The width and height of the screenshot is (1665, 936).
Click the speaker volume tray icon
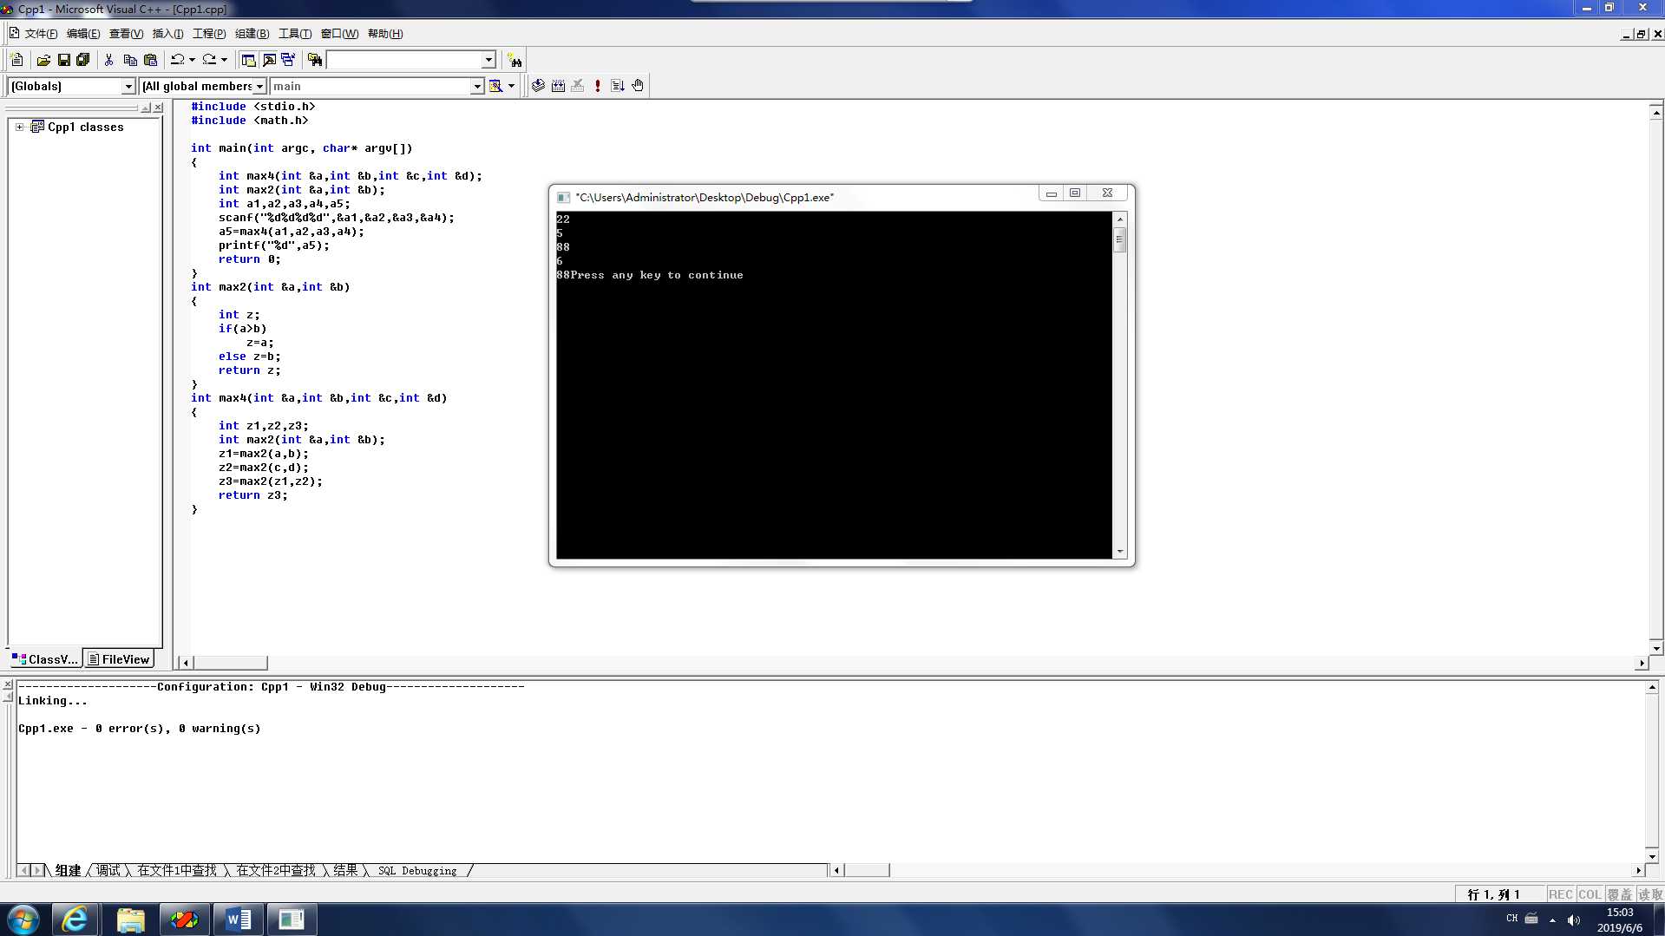[x=1574, y=920]
